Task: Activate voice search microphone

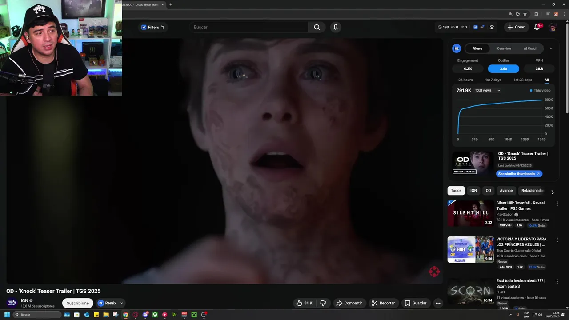Action: (x=336, y=27)
